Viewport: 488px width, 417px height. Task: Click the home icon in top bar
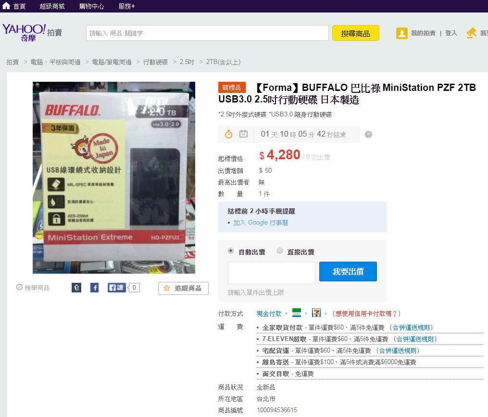(x=6, y=6)
